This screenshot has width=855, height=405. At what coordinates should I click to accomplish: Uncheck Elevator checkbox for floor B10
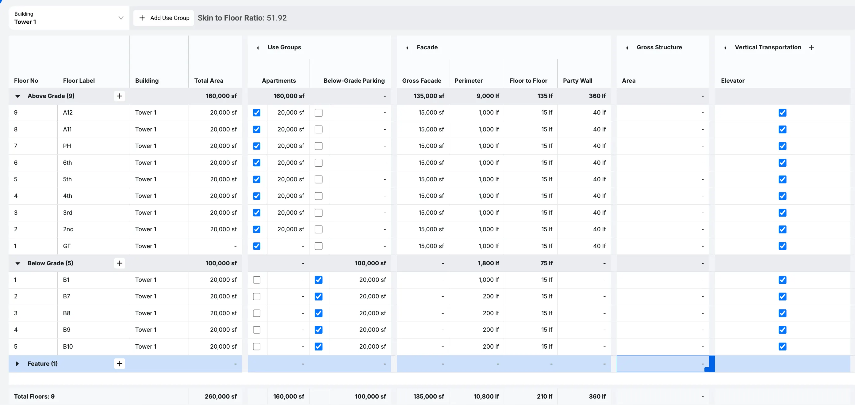tap(782, 346)
